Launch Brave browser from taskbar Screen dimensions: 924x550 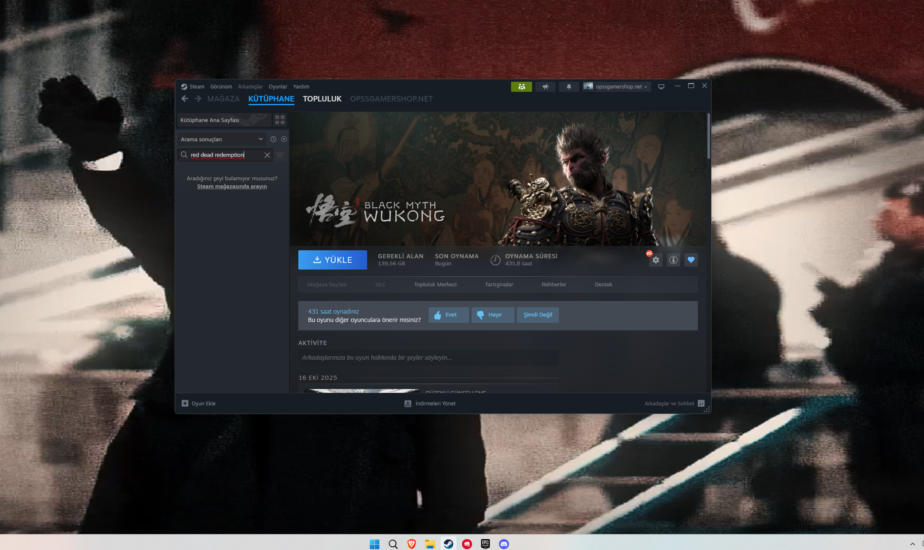coord(411,544)
